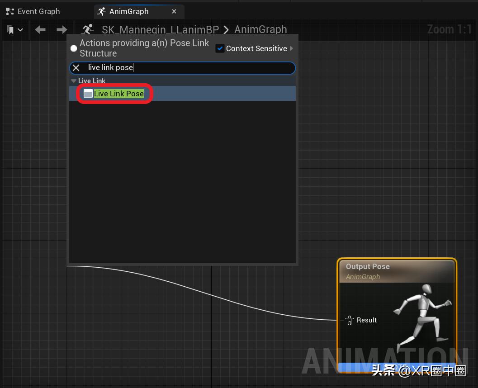Open SK_Mannegin_LLanimBP breadcrumb link

click(x=160, y=30)
